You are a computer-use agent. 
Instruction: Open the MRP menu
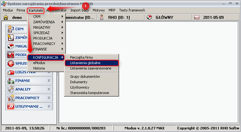tap(112, 10)
